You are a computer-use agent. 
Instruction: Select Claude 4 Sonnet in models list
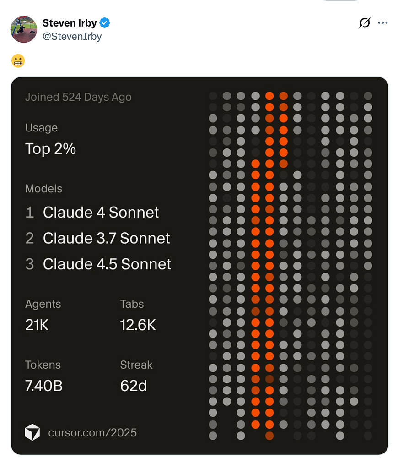[101, 213]
